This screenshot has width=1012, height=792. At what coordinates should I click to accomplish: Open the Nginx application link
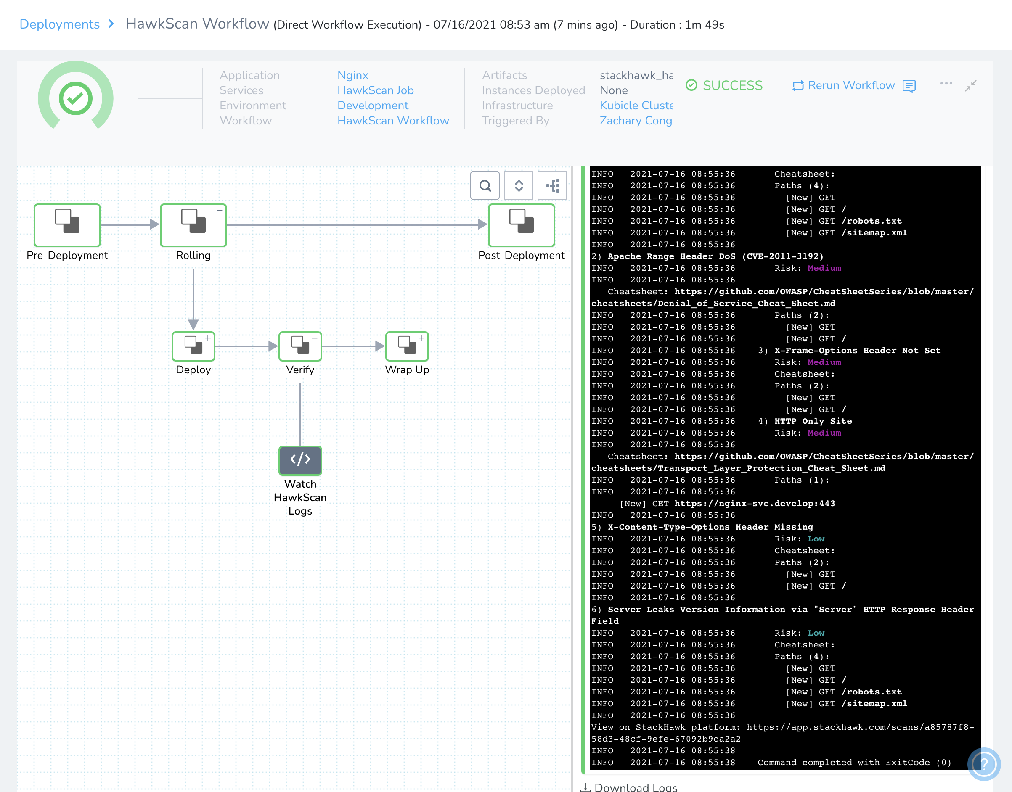click(x=352, y=75)
